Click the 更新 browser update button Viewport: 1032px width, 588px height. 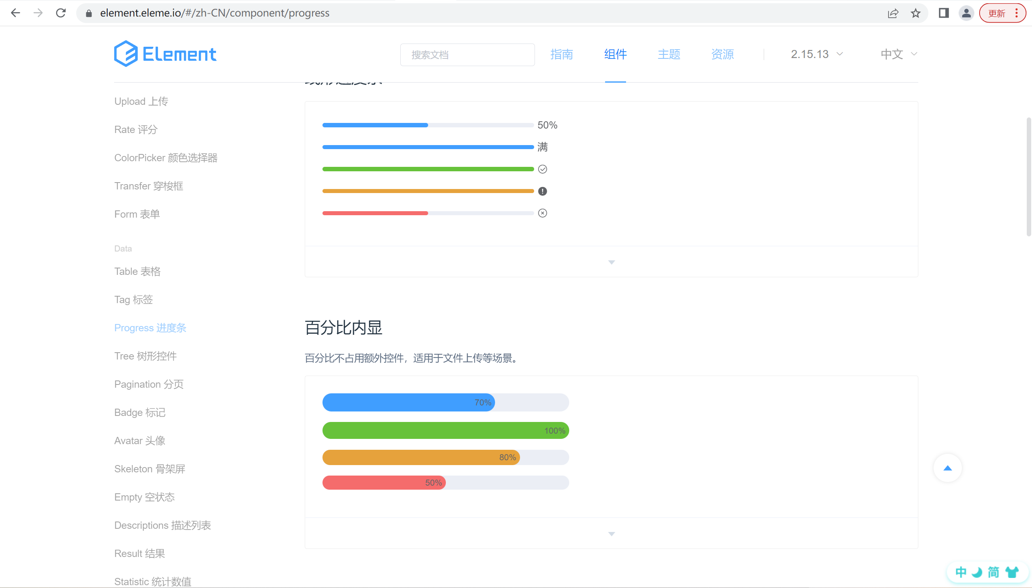(1002, 13)
